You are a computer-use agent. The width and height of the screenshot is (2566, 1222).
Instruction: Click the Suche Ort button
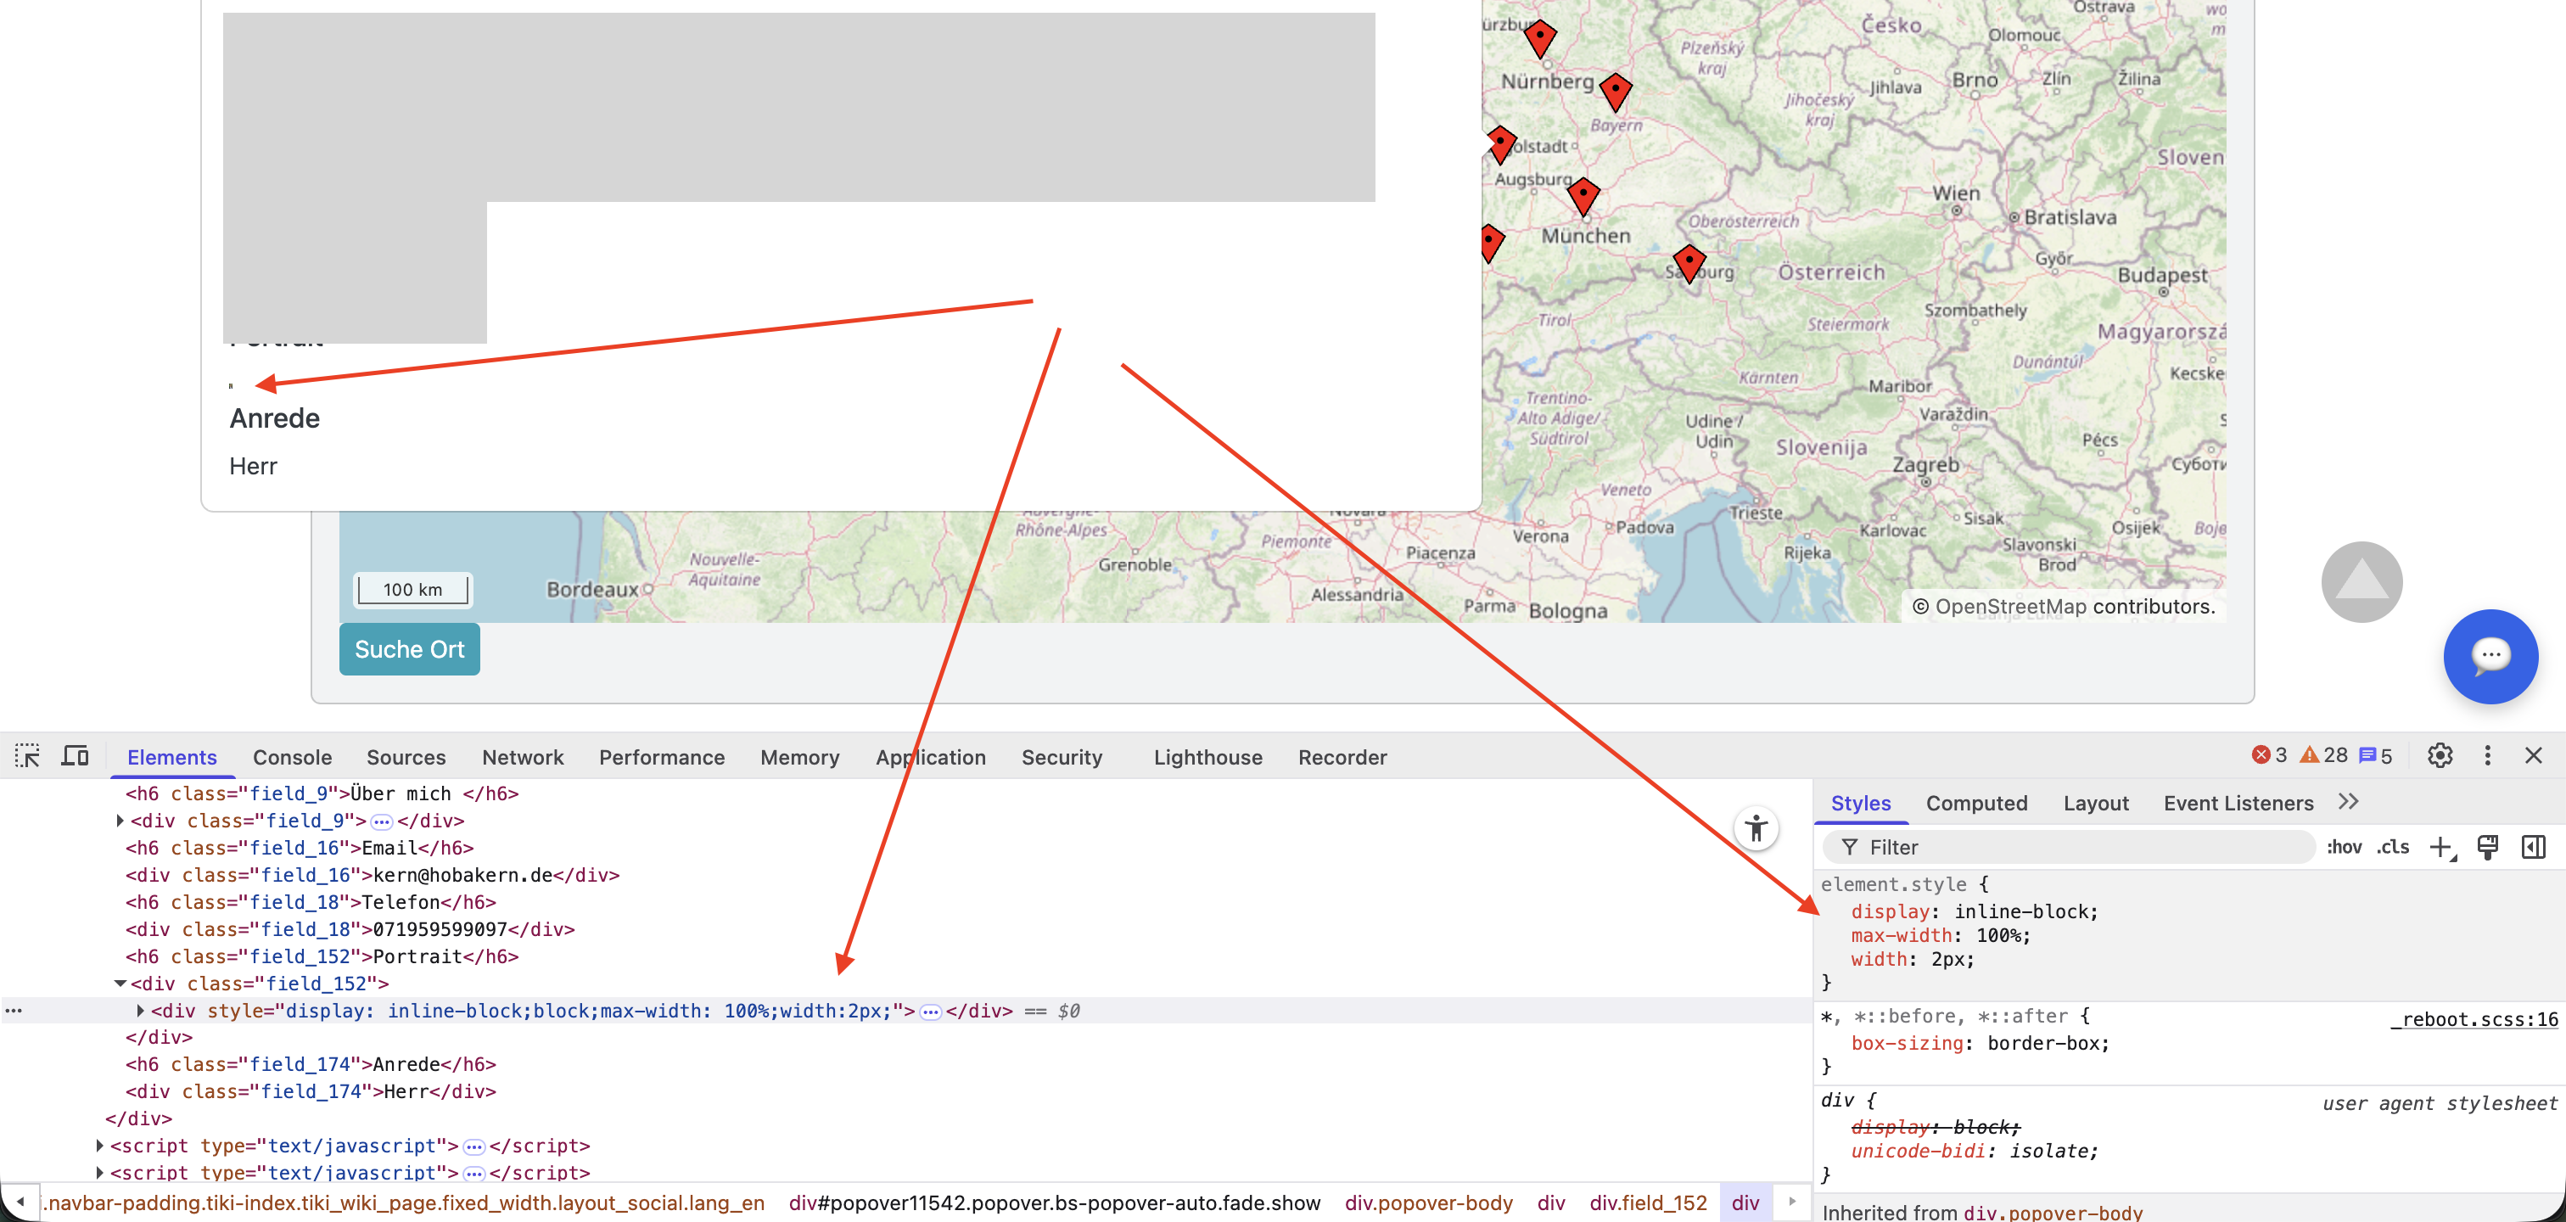[x=409, y=649]
